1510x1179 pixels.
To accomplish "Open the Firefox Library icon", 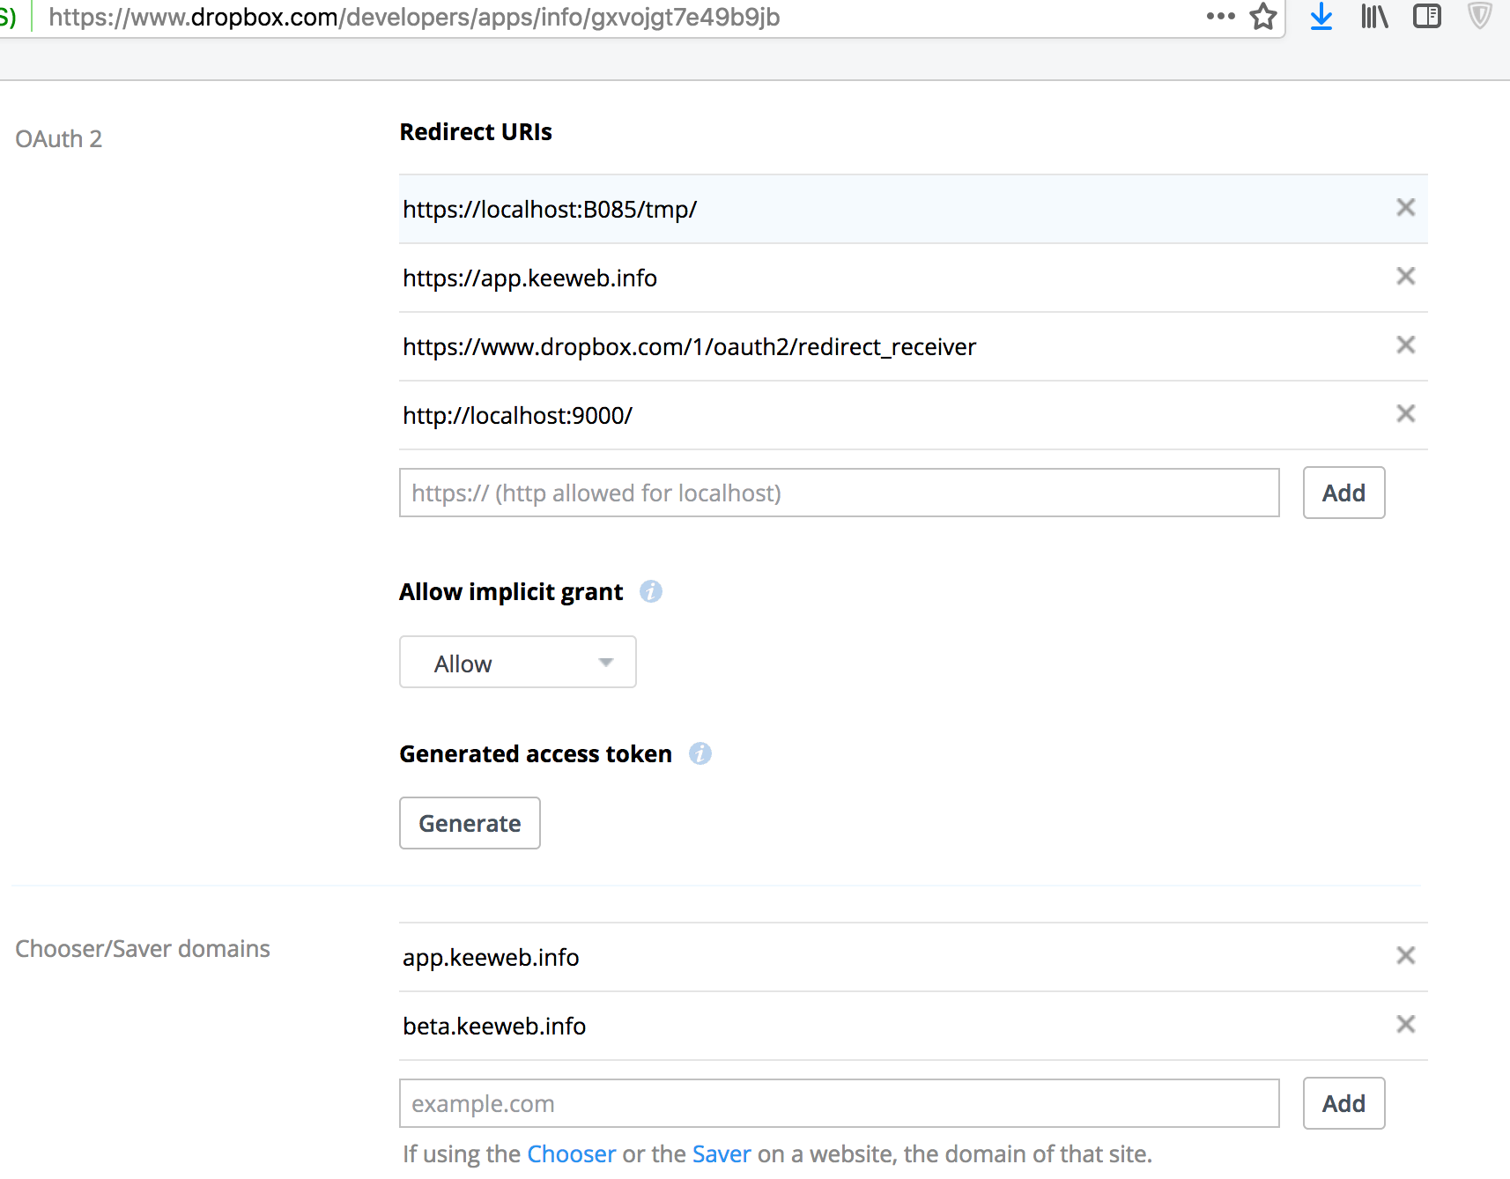I will point(1373,16).
